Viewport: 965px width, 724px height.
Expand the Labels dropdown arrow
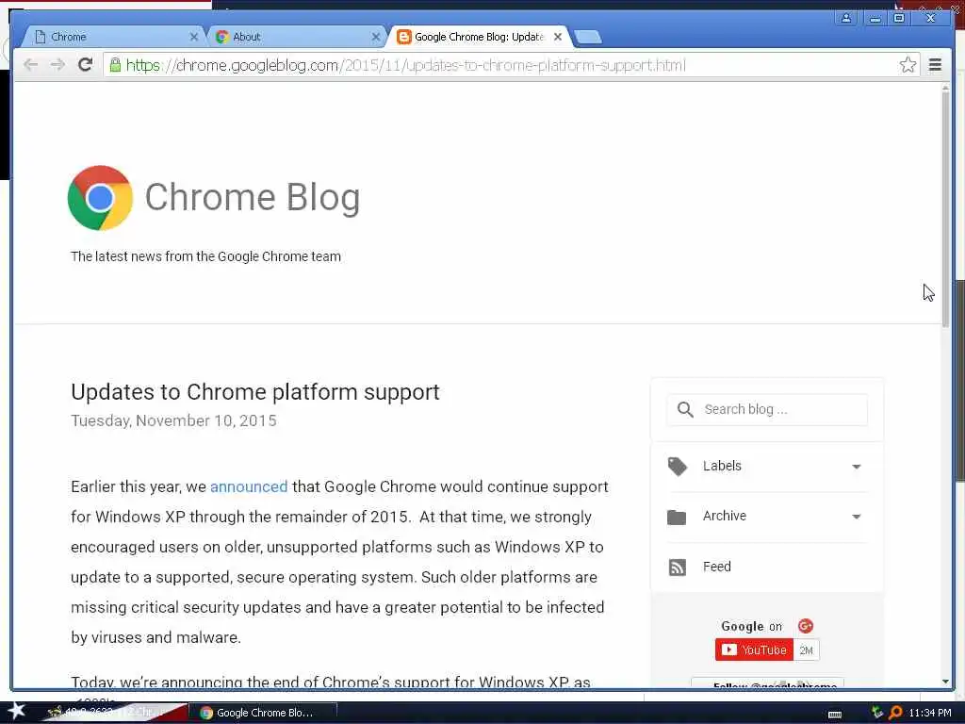click(x=856, y=467)
